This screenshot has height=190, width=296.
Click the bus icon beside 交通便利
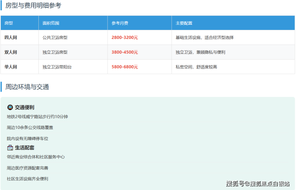10,107
